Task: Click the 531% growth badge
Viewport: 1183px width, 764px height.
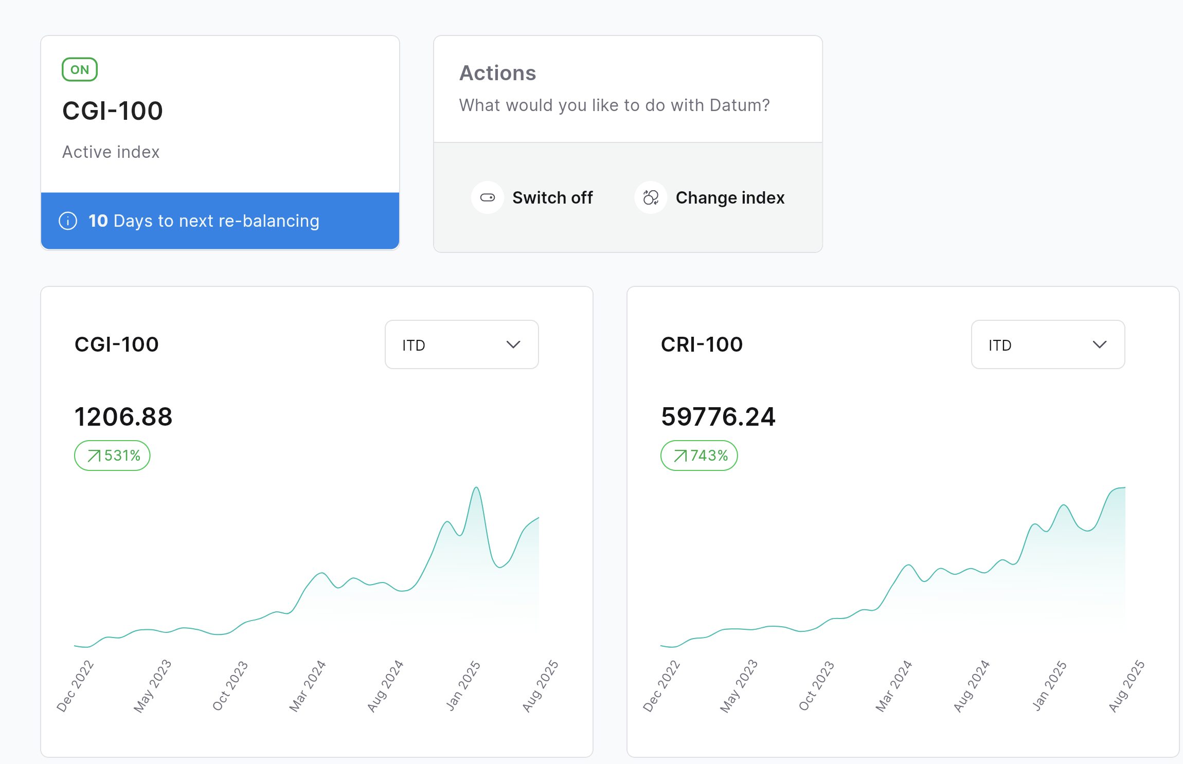Action: point(112,456)
